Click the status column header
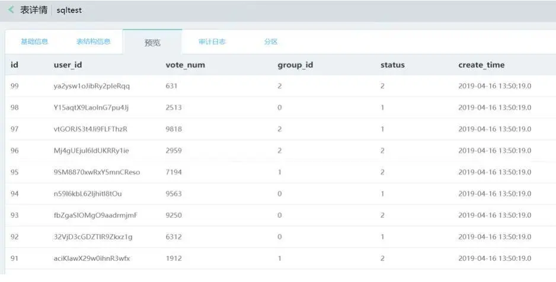The height and width of the screenshot is (282, 556). (x=392, y=65)
